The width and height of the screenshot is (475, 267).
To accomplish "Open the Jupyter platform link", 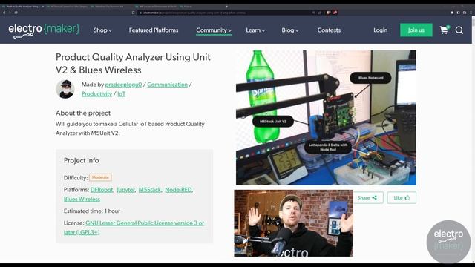I will 126,190.
